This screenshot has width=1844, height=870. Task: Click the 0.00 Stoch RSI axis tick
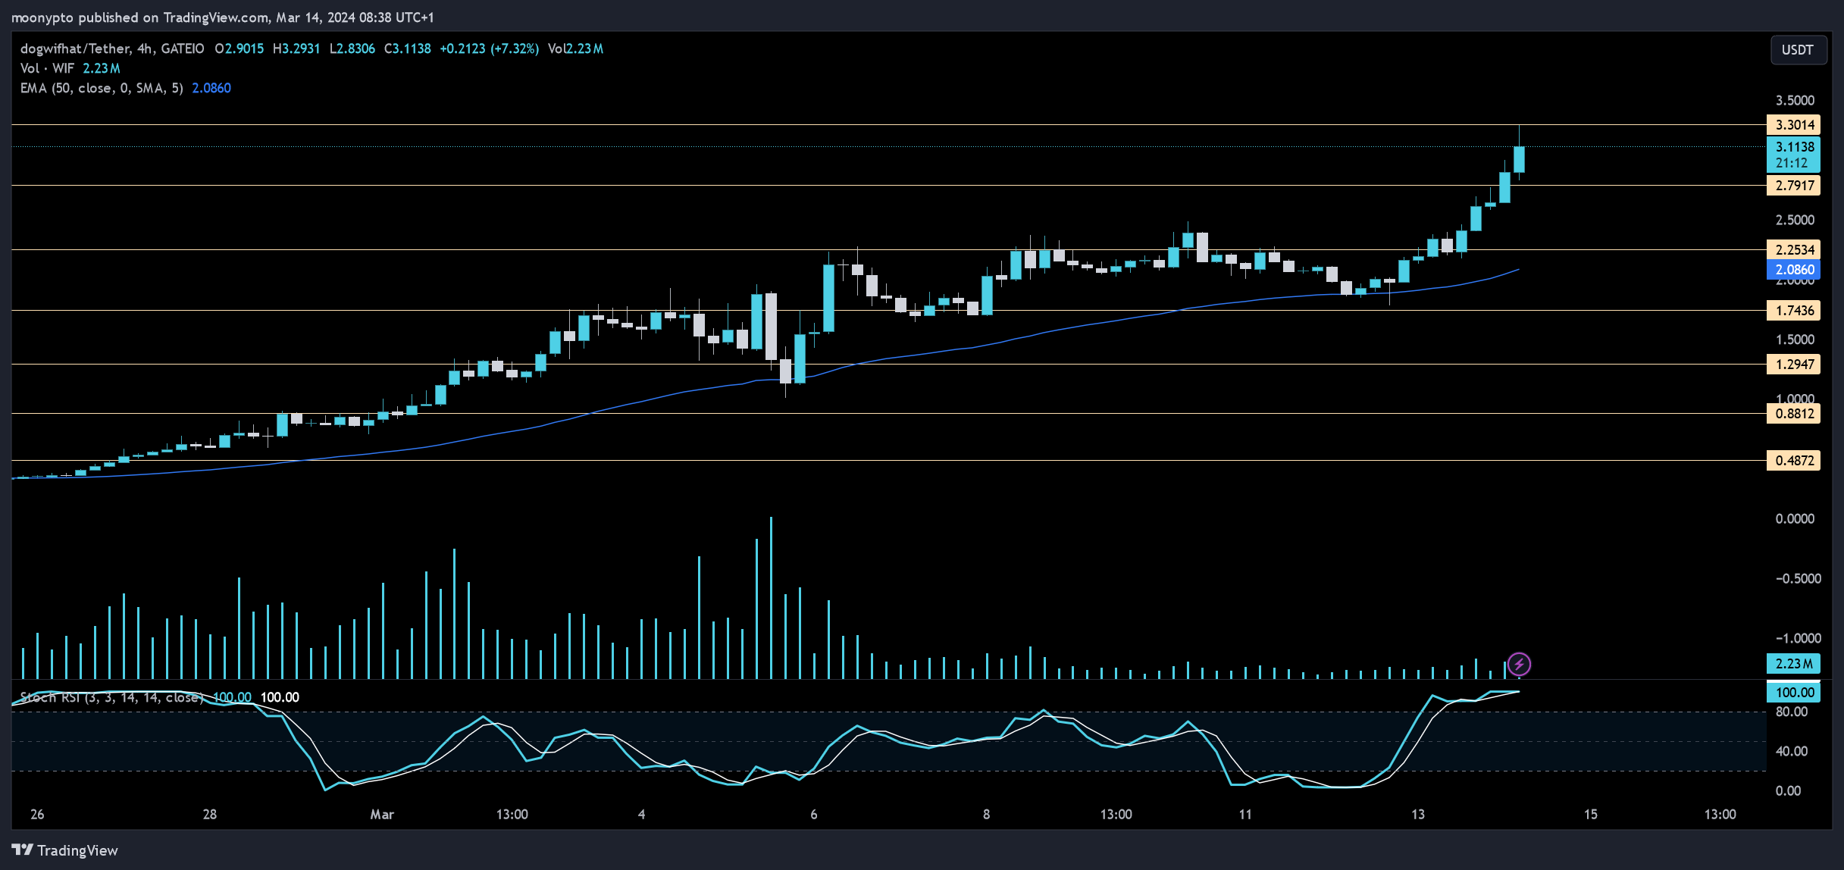click(1789, 790)
